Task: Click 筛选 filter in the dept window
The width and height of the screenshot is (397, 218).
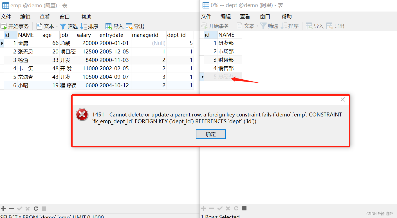Action: click(269, 26)
